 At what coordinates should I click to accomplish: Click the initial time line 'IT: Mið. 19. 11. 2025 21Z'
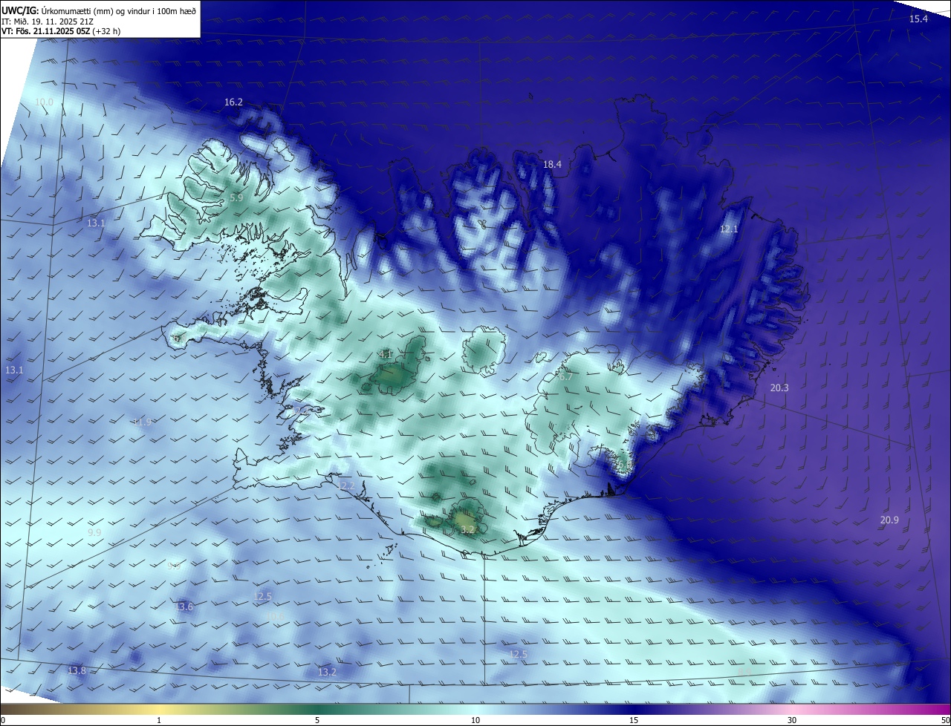[47, 22]
